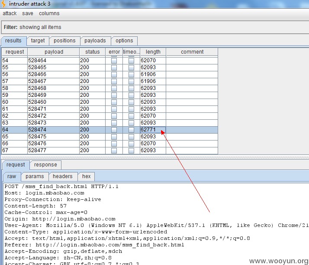Select payload cell 528469
309x265 pixels.
[x=53, y=95]
